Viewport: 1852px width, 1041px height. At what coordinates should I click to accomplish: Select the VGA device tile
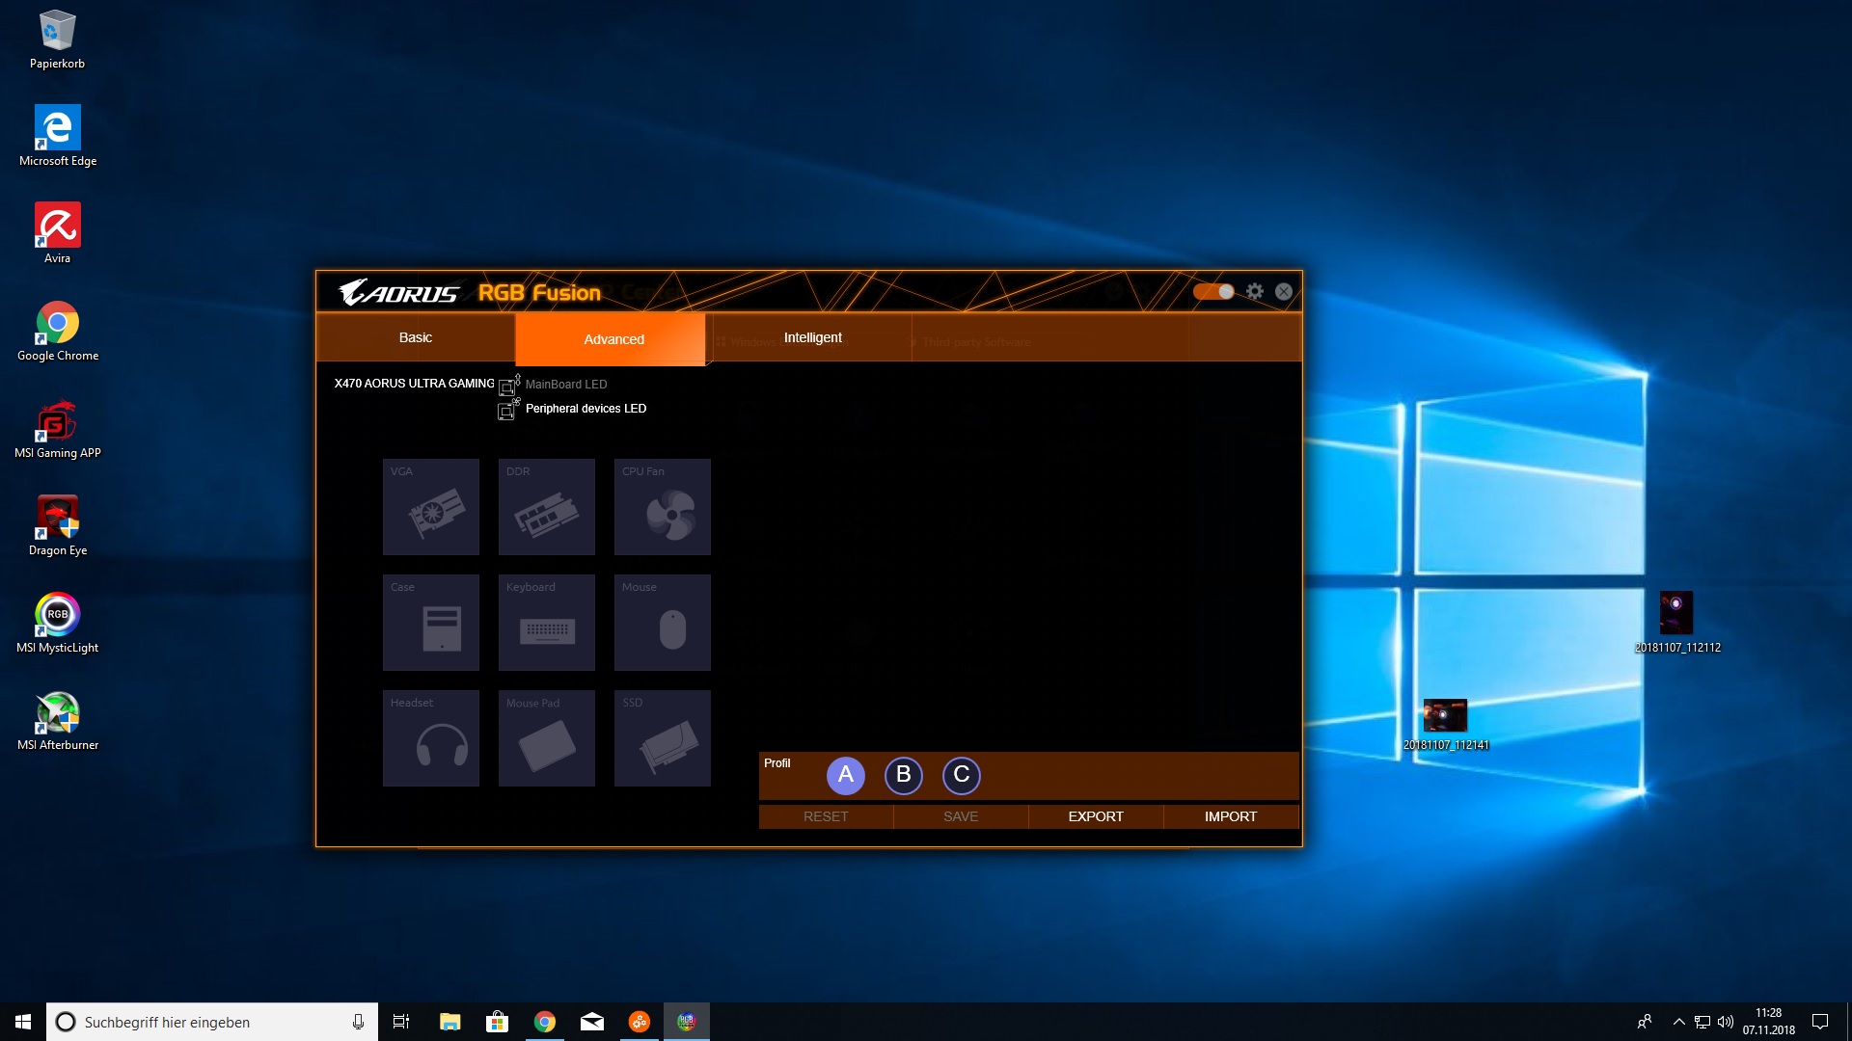click(431, 507)
